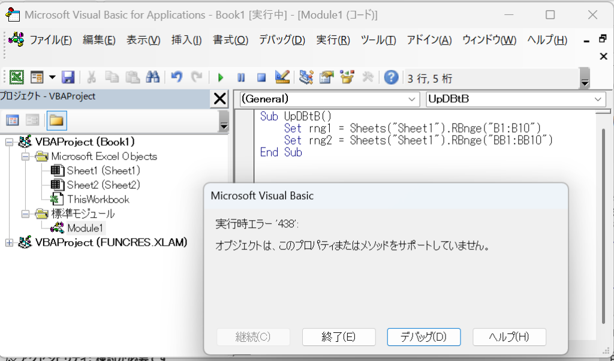Click the Cut scissors icon
The image size is (614, 361).
click(x=91, y=77)
